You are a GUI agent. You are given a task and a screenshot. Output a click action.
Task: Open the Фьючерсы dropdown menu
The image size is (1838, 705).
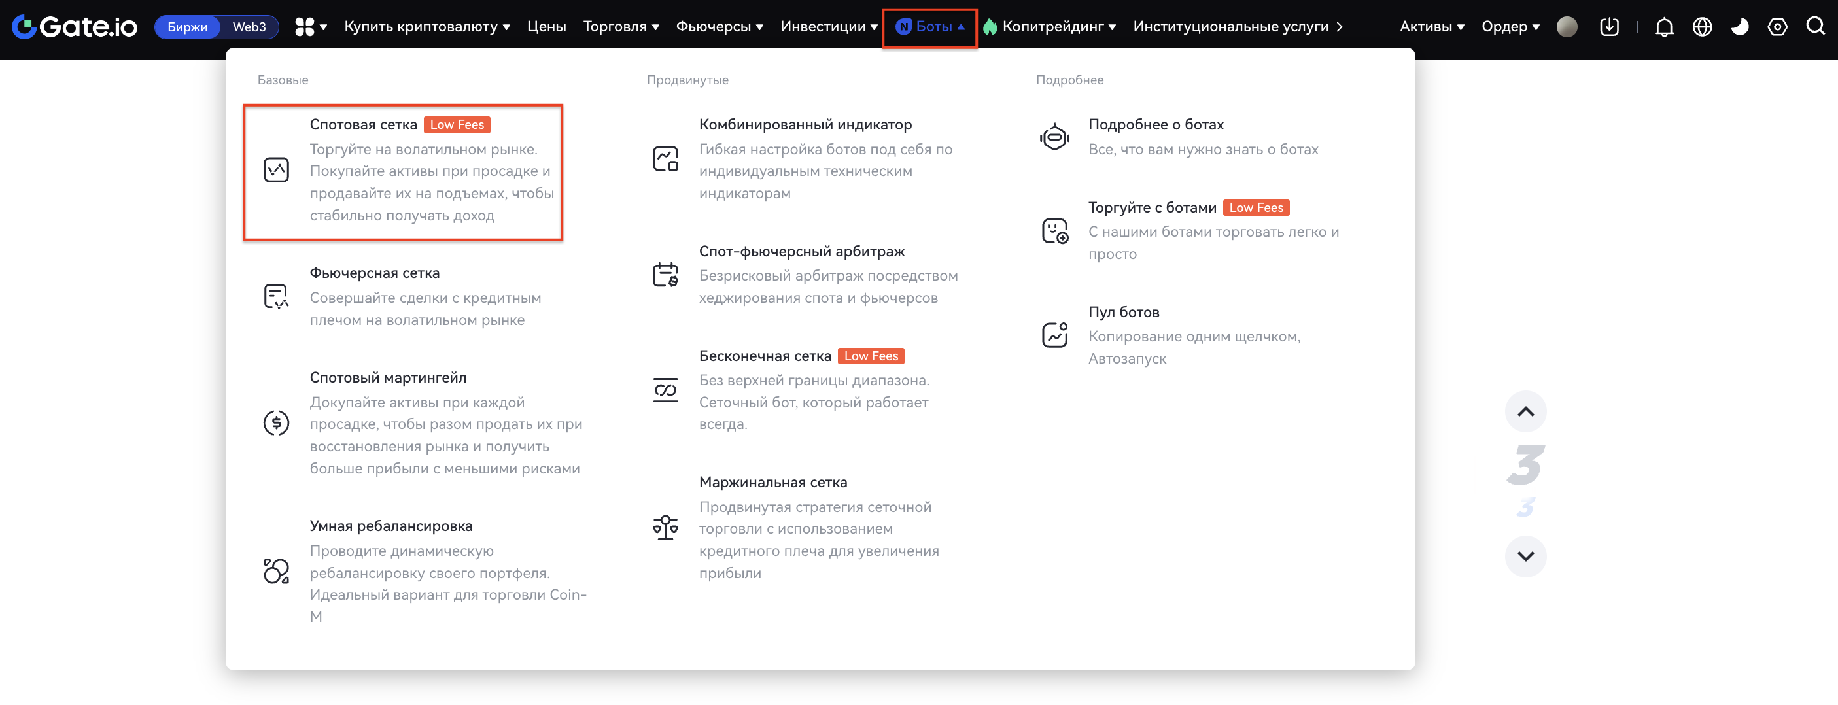pyautogui.click(x=720, y=27)
